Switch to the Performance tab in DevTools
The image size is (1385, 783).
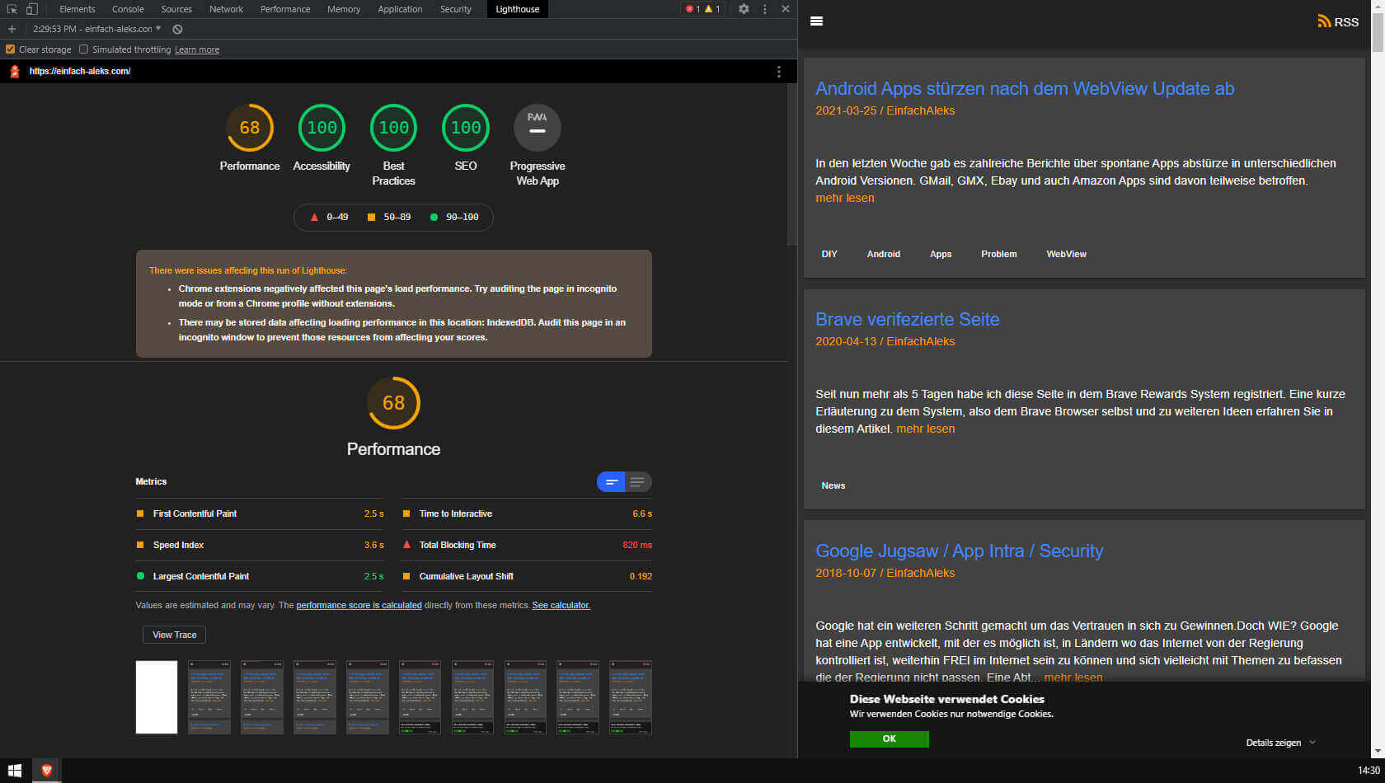pyautogui.click(x=285, y=9)
